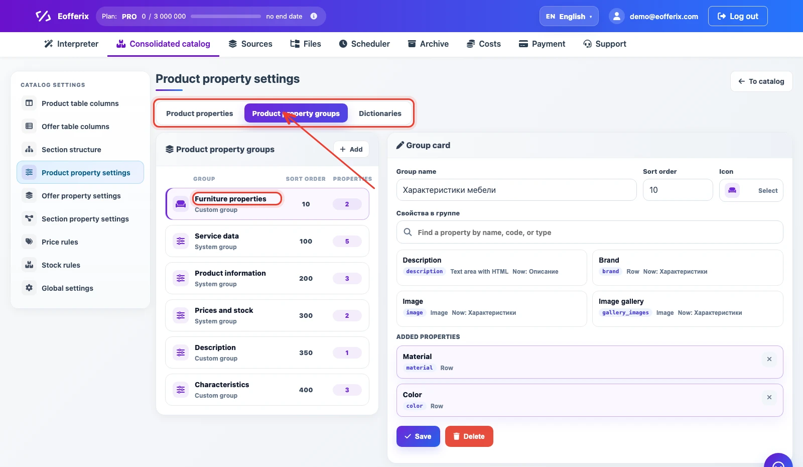Click the Offer table columns icon
This screenshot has height=467, width=803.
(x=29, y=126)
